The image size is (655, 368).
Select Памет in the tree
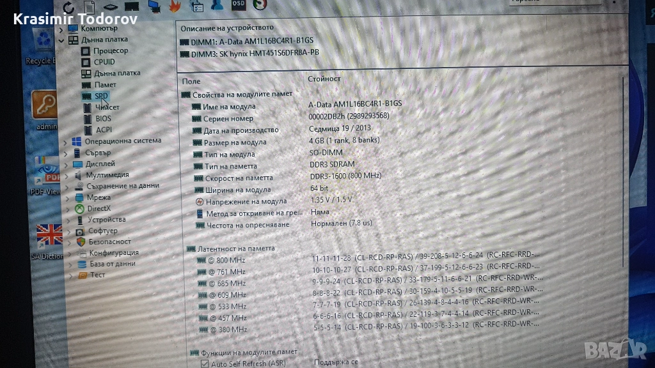click(x=105, y=85)
